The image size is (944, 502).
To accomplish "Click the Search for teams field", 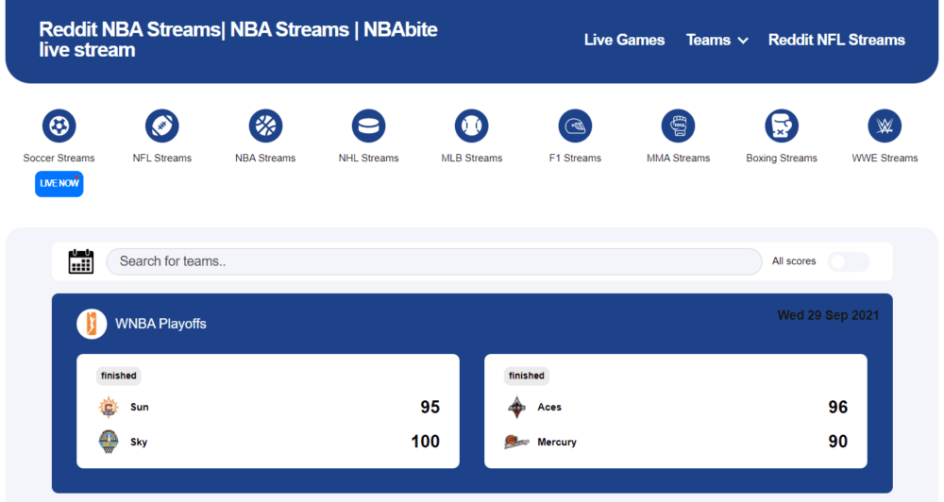I will click(433, 261).
